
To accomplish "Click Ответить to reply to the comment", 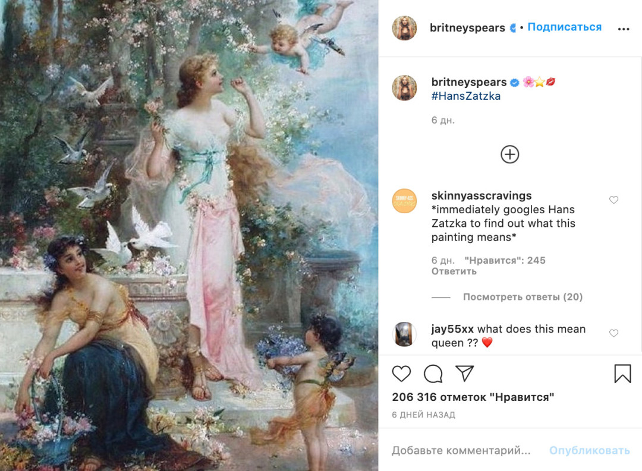I will tap(454, 271).
